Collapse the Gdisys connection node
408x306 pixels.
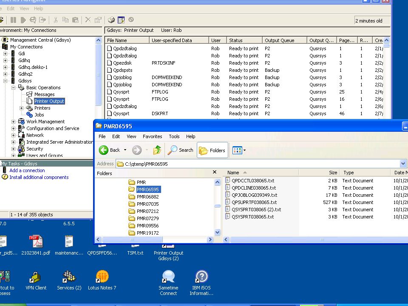pos(5,81)
